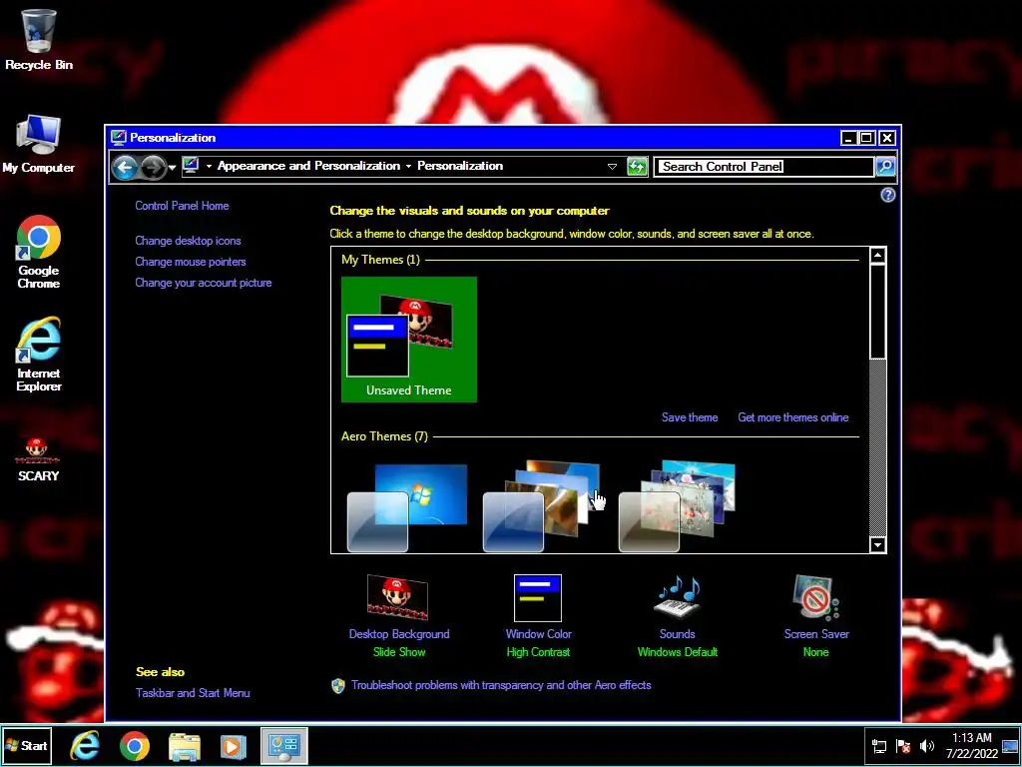Open the address bar history dropdown
1022x767 pixels.
point(612,167)
